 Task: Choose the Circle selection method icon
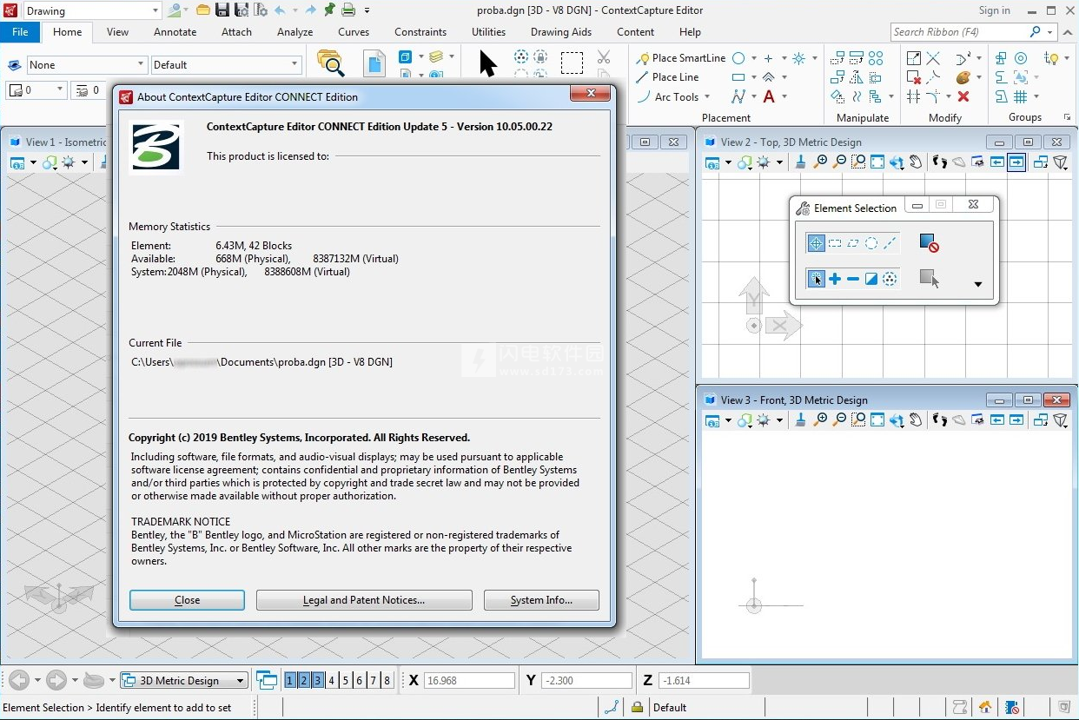pos(871,244)
